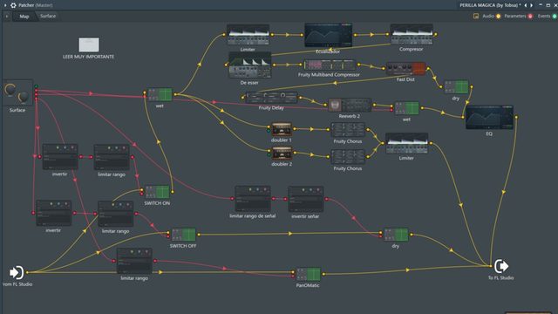Select the Surface node
The height and width of the screenshot is (314, 558).
(17, 93)
